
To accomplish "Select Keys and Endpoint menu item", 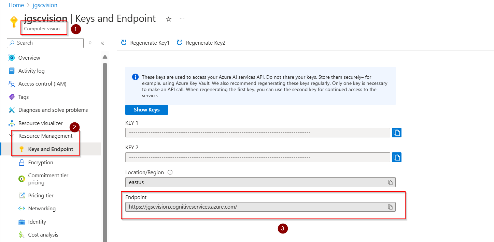I will (51, 149).
